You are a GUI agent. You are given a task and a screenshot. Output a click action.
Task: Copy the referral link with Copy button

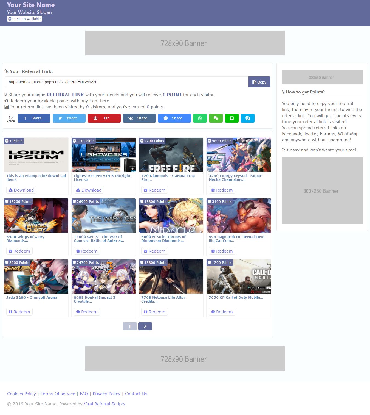click(259, 82)
